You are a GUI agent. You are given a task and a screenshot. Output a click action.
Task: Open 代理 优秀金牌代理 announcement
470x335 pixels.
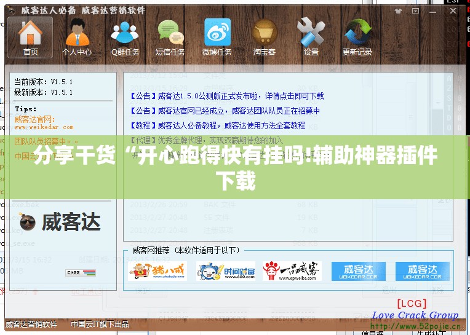pos(207,140)
